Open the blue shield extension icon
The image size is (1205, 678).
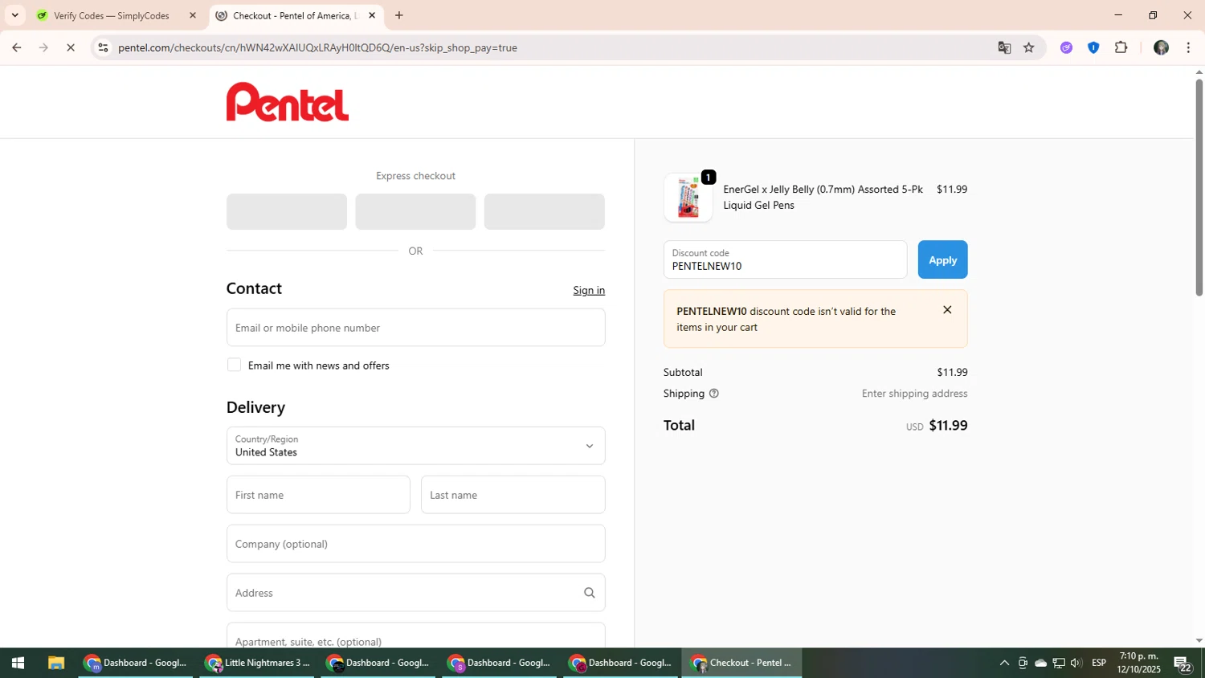coord(1093,47)
